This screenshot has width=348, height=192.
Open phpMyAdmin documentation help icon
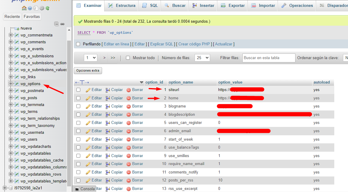(30, 8)
